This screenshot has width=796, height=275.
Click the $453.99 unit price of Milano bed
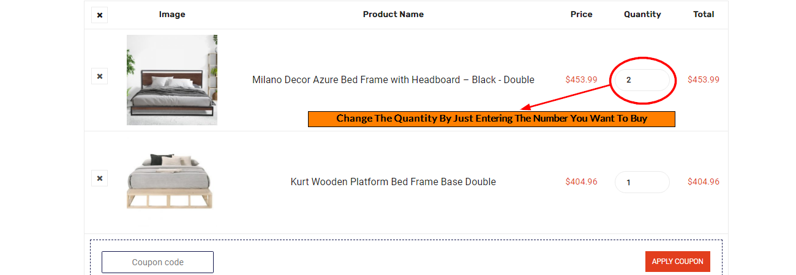581,79
